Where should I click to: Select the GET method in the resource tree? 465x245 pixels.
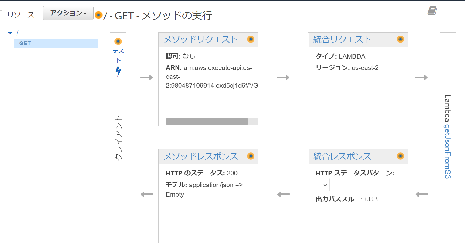(24, 43)
